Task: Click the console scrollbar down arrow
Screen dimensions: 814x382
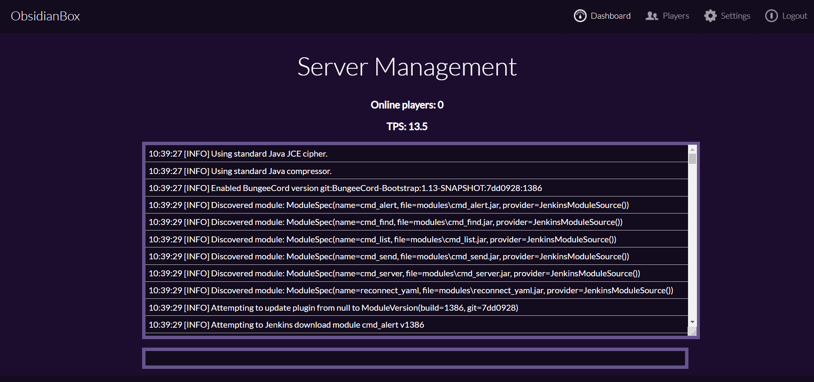Action: pos(692,323)
